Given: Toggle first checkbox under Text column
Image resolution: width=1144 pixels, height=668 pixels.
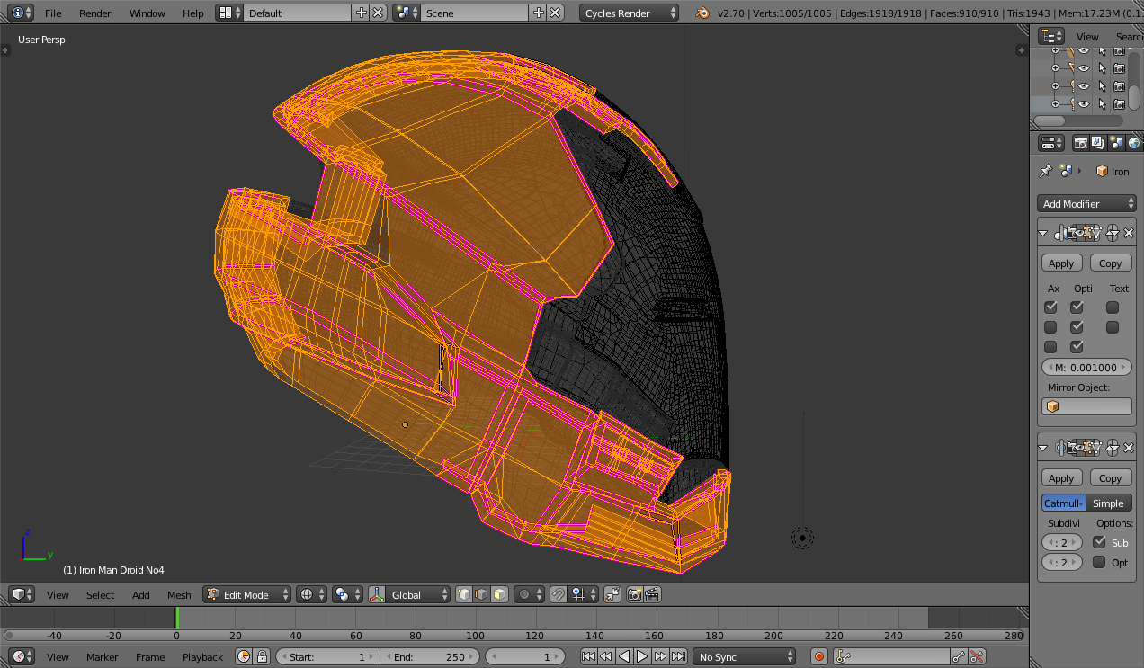Looking at the screenshot, I should tap(1113, 307).
